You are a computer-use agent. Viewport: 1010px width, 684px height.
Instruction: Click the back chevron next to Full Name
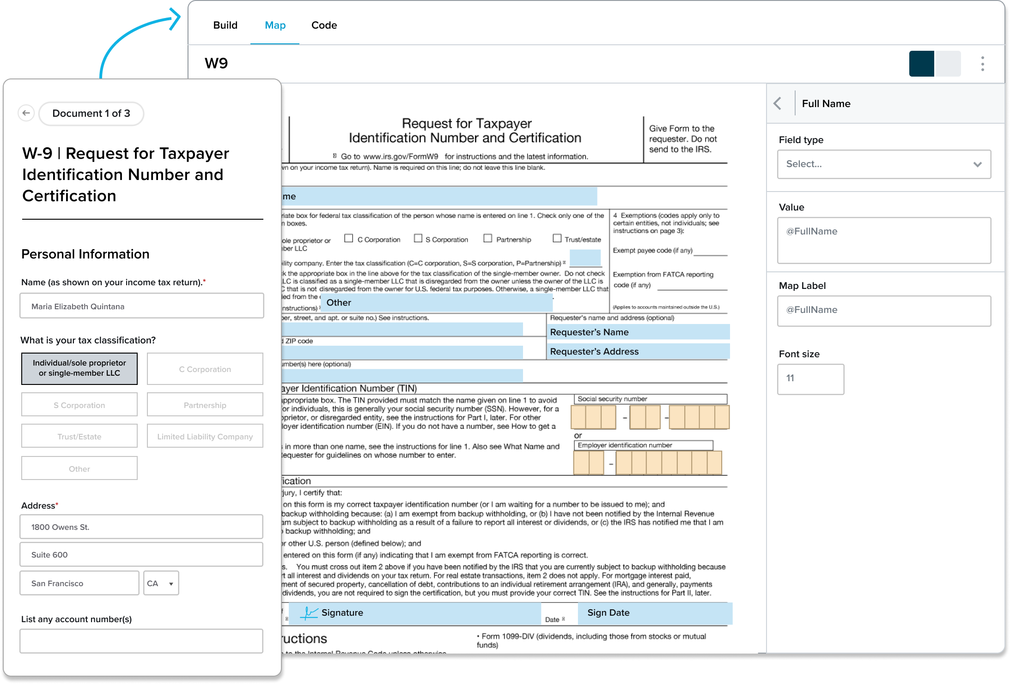[778, 103]
